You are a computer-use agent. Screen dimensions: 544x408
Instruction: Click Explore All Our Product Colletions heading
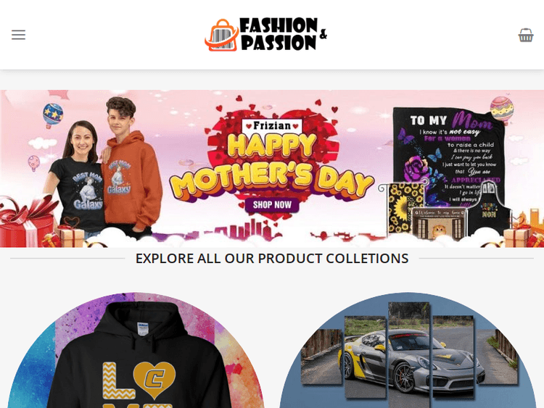tap(272, 259)
